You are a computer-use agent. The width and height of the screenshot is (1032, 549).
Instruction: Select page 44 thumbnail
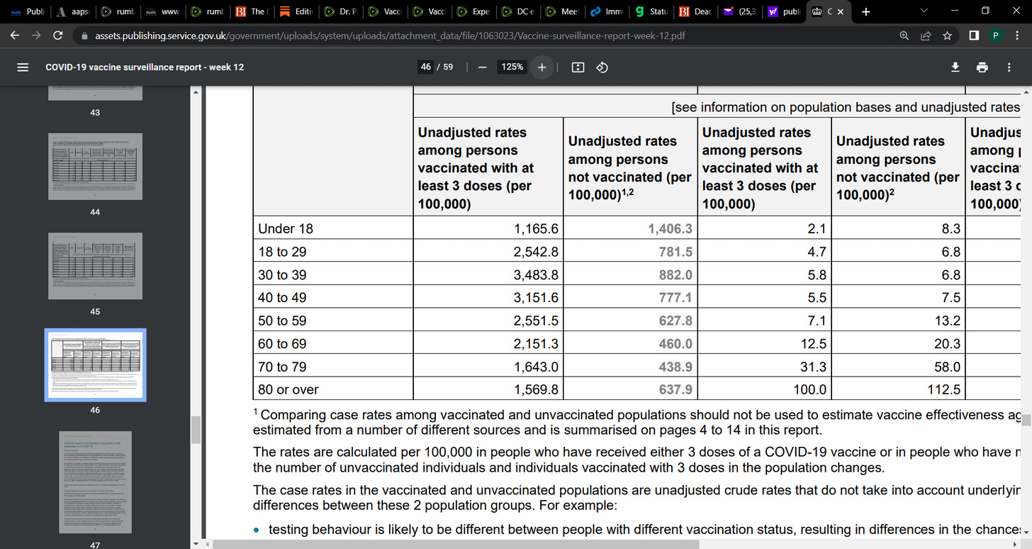(95, 167)
